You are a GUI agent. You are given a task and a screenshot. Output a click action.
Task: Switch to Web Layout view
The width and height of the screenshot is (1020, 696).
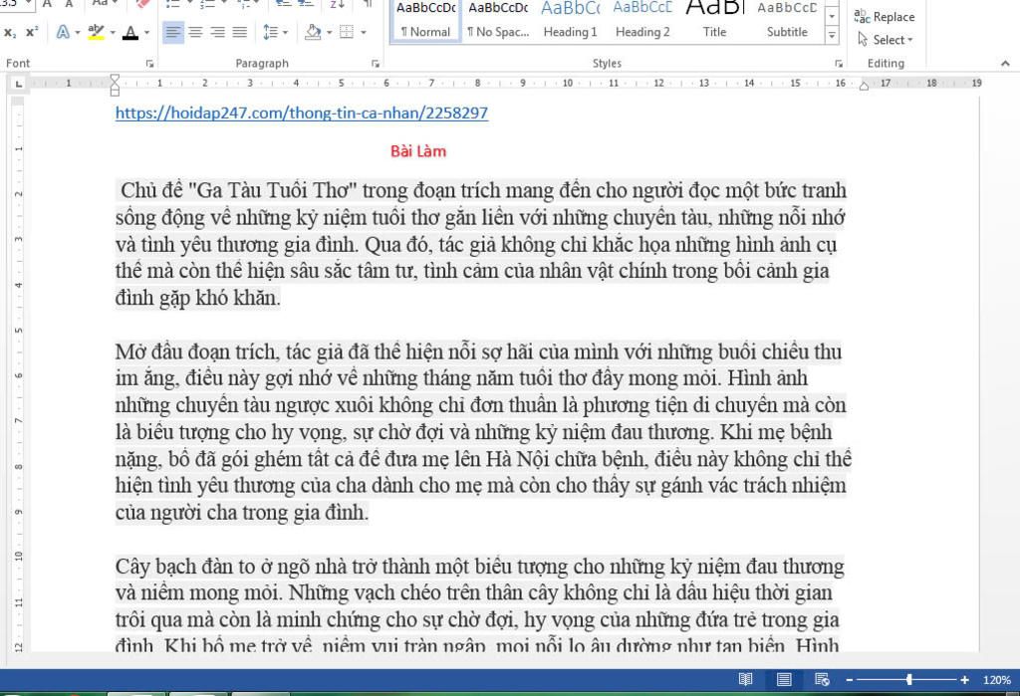(x=822, y=679)
